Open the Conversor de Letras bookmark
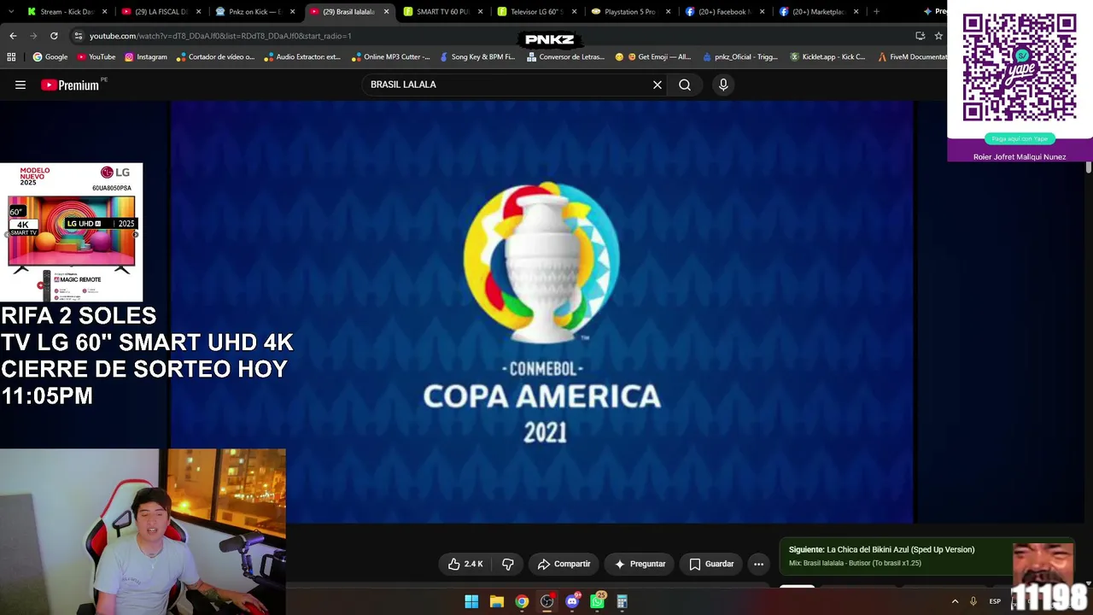 click(x=565, y=57)
